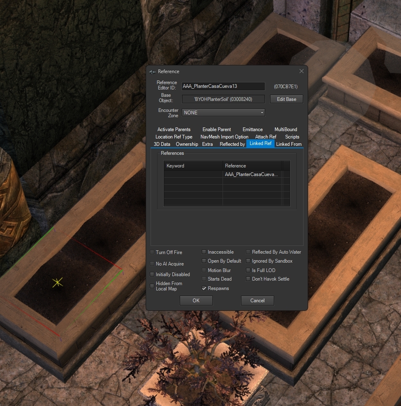Switch to the Activate Parents tab
This screenshot has height=406, width=401.
(x=174, y=129)
